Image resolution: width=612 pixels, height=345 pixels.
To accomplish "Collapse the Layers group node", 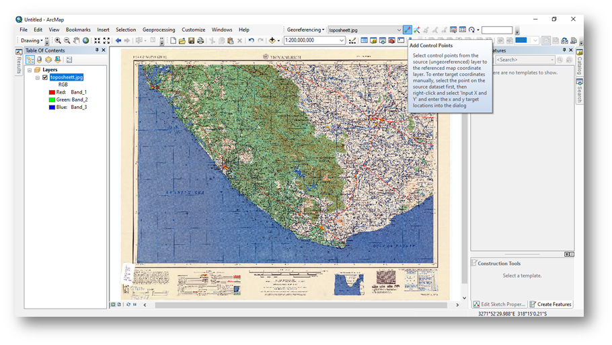I will (30, 70).
